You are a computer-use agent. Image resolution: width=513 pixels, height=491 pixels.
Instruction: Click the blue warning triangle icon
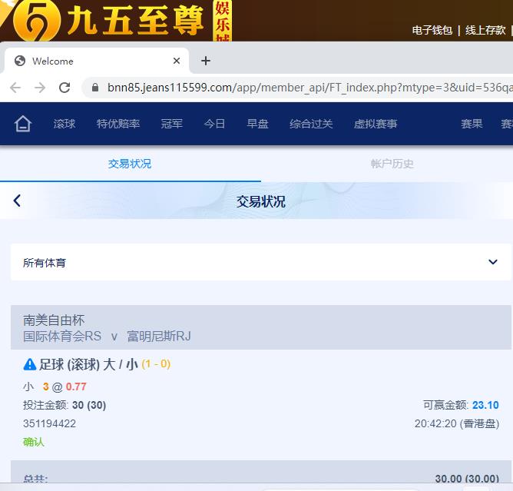tap(30, 364)
